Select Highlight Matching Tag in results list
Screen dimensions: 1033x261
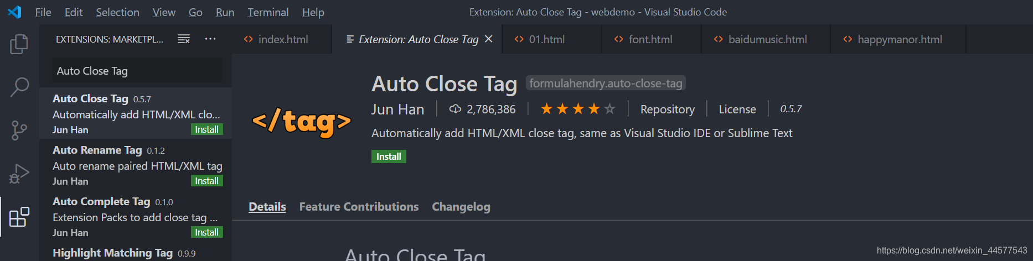[136, 252]
